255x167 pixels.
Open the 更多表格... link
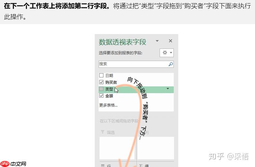(x=108, y=105)
